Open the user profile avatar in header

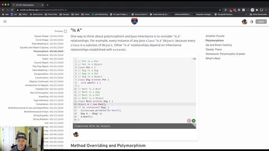pos(245,21)
